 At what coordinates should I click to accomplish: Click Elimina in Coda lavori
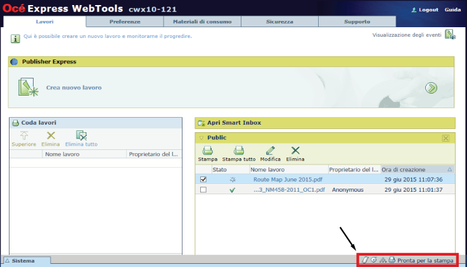pos(50,139)
